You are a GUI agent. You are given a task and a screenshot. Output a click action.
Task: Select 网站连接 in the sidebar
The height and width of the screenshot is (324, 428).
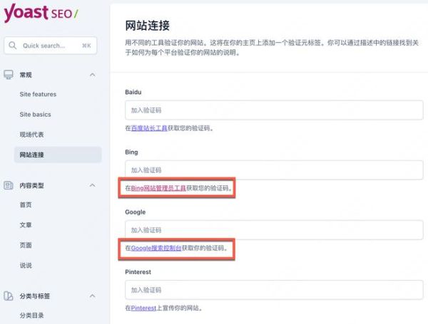[x=31, y=155]
